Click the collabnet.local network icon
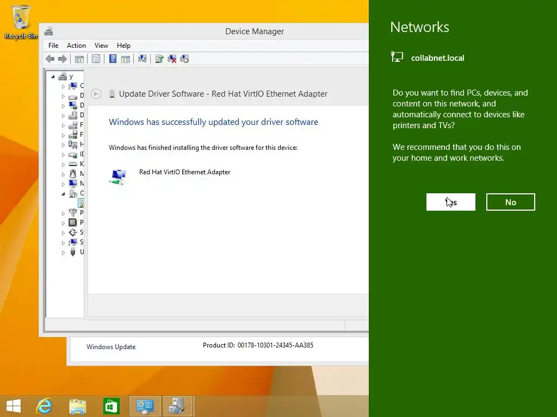This screenshot has height=417, width=557. pyautogui.click(x=397, y=56)
